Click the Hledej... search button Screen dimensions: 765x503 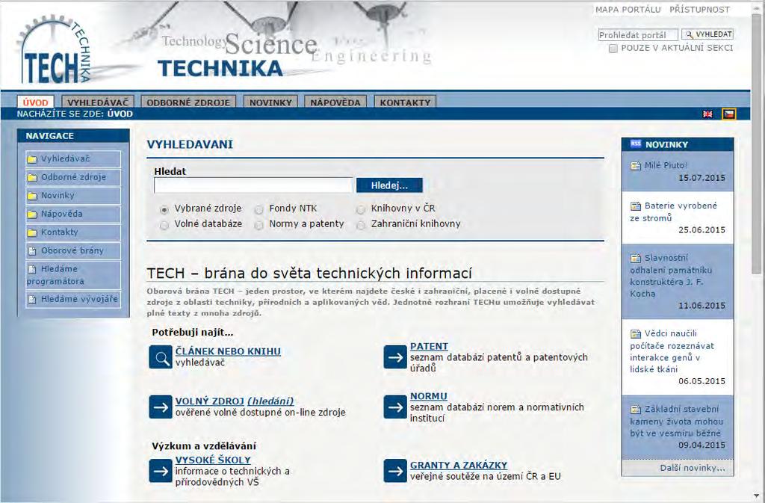pyautogui.click(x=389, y=185)
